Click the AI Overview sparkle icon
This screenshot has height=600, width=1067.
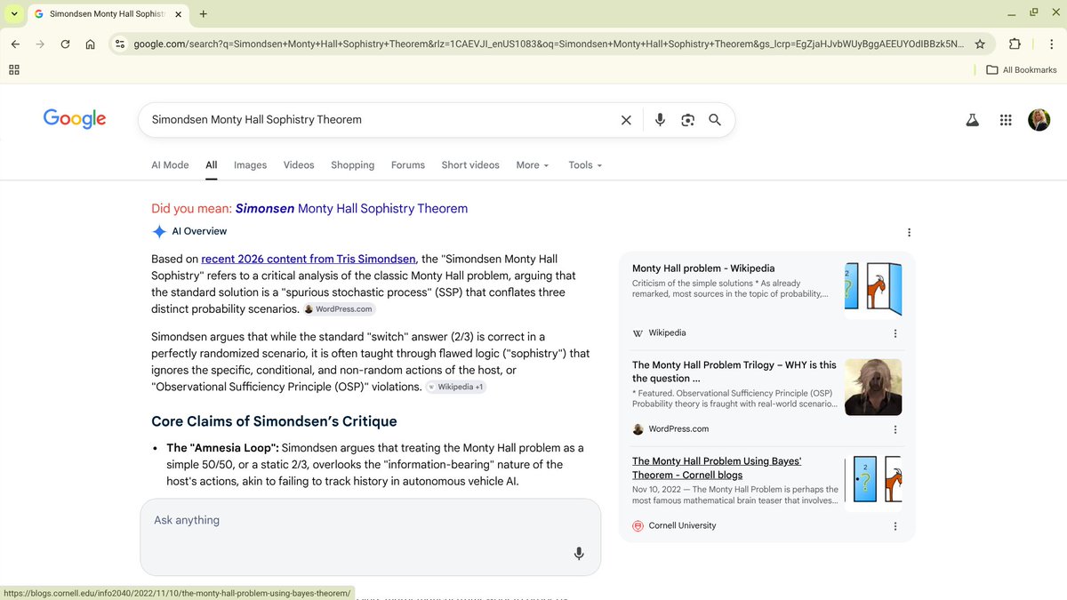[x=159, y=232]
